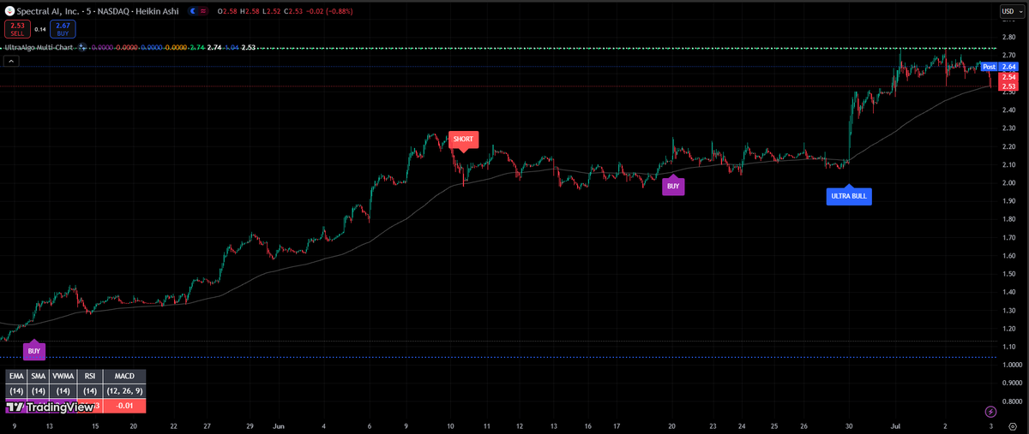This screenshot has width=1029, height=434.
Task: Click the EMA column header in table
Action: [x=16, y=376]
